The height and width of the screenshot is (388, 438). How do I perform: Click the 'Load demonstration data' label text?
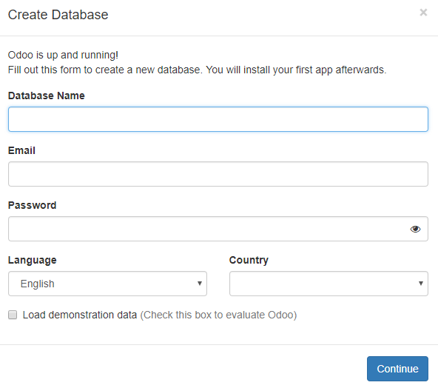pyautogui.click(x=80, y=315)
